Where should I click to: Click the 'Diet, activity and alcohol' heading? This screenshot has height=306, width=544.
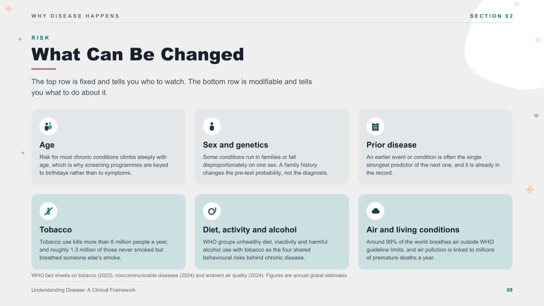249,230
